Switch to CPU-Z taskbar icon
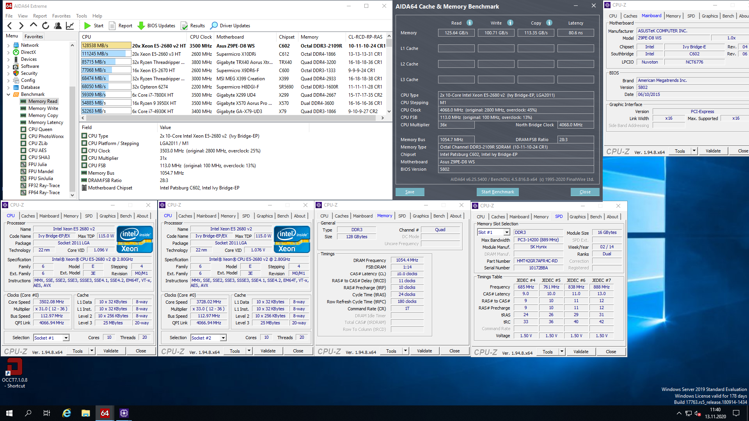The height and width of the screenshot is (421, 749). (x=124, y=413)
